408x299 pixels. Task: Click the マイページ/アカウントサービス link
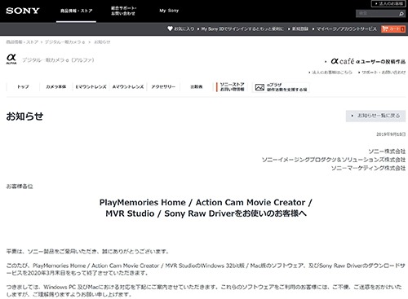pyautogui.click(x=346, y=29)
